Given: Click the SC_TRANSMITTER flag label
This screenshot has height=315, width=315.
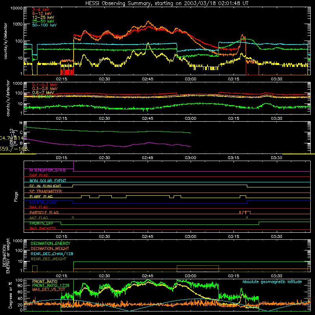Looking at the screenshot, I should (45, 191).
